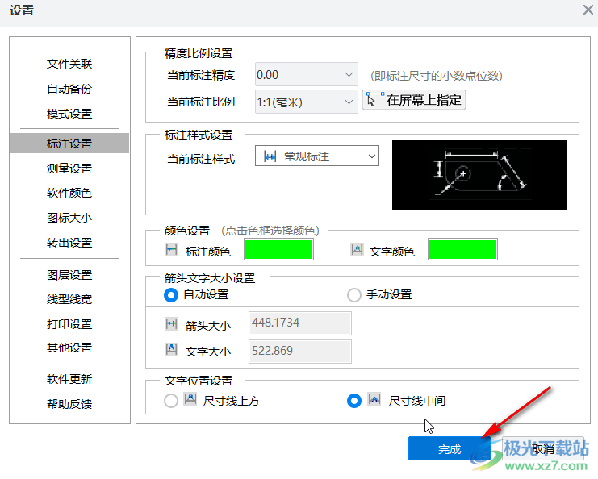The image size is (598, 479).
Task: Expand the 当前标注样式 常规标注 dropdown
Action: (x=317, y=156)
